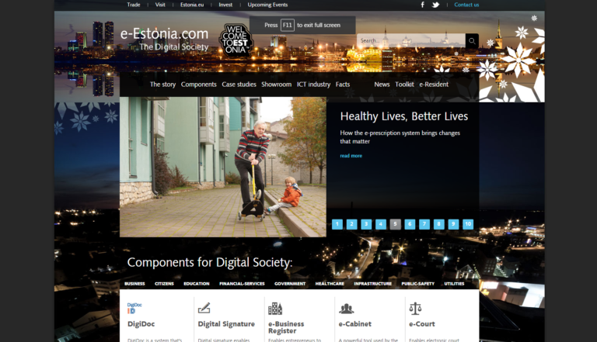
Task: Go to slide 3
Action: [366, 224]
